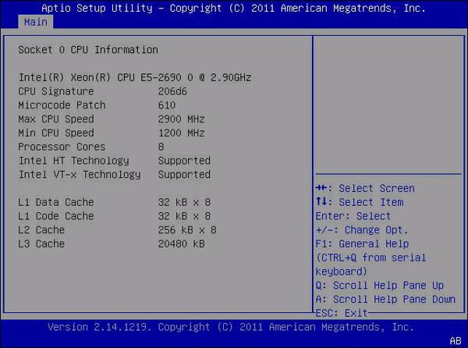The height and width of the screenshot is (348, 468).
Task: Select the Intel VT-x Technology label
Action: pos(80,175)
